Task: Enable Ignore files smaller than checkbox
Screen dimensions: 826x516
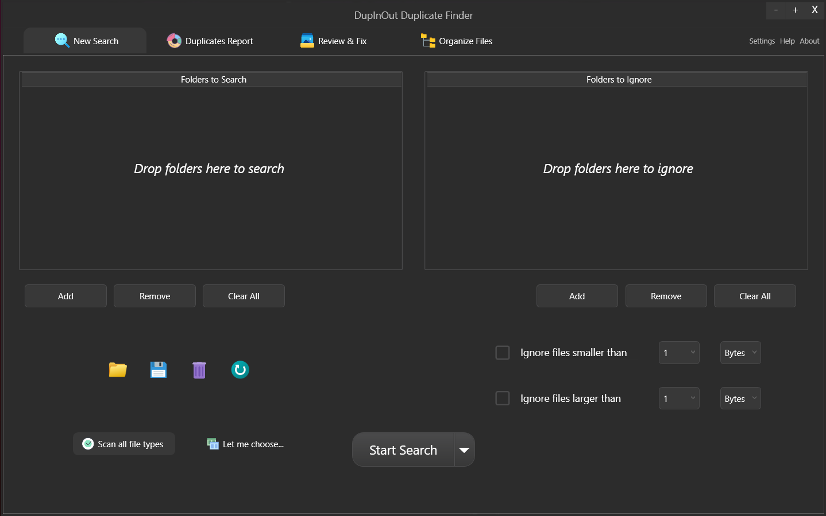Action: (503, 353)
